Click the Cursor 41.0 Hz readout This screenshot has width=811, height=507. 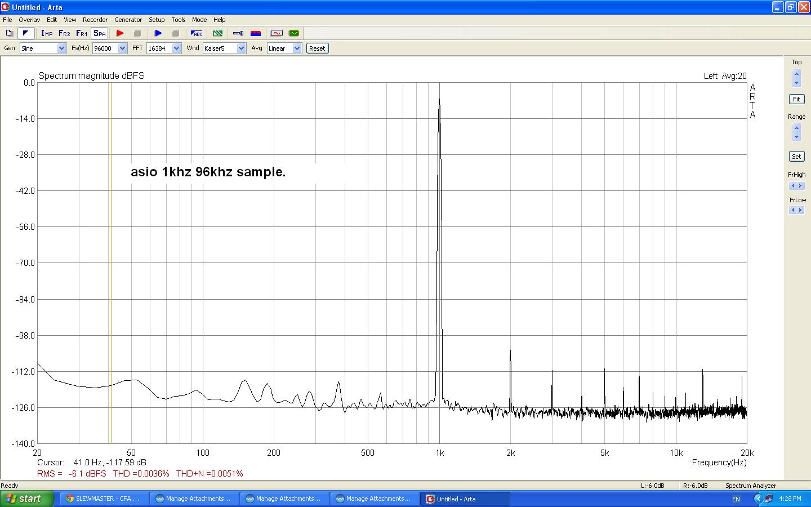92,462
